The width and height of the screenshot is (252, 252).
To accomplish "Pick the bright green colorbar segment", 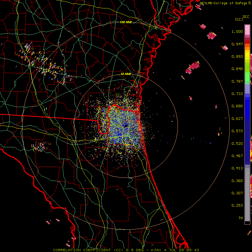I will pyautogui.click(x=247, y=76).
